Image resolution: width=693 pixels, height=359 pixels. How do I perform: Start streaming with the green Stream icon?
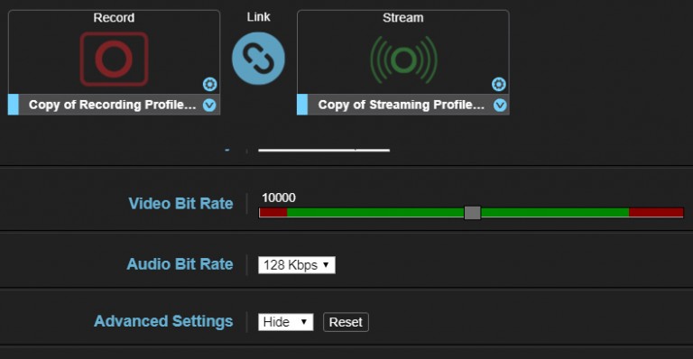[x=403, y=60]
